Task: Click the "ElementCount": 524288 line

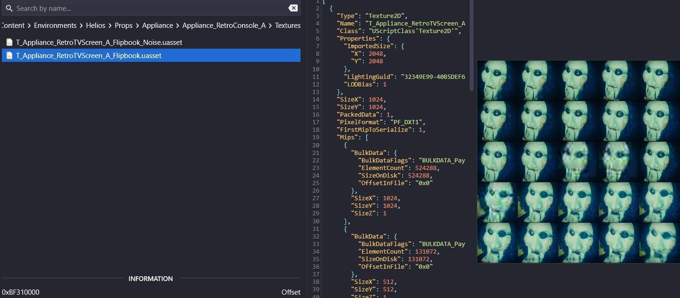Action: tap(399, 168)
